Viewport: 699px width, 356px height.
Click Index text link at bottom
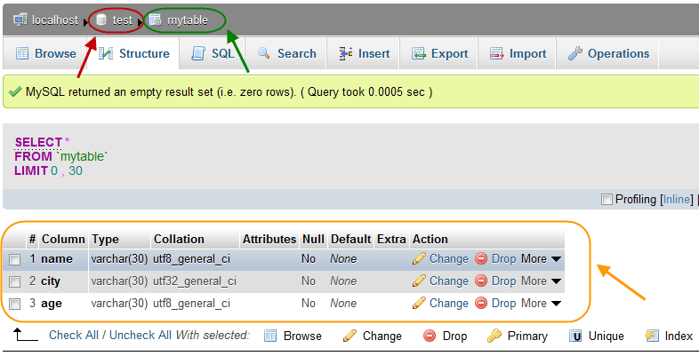tap(679, 336)
